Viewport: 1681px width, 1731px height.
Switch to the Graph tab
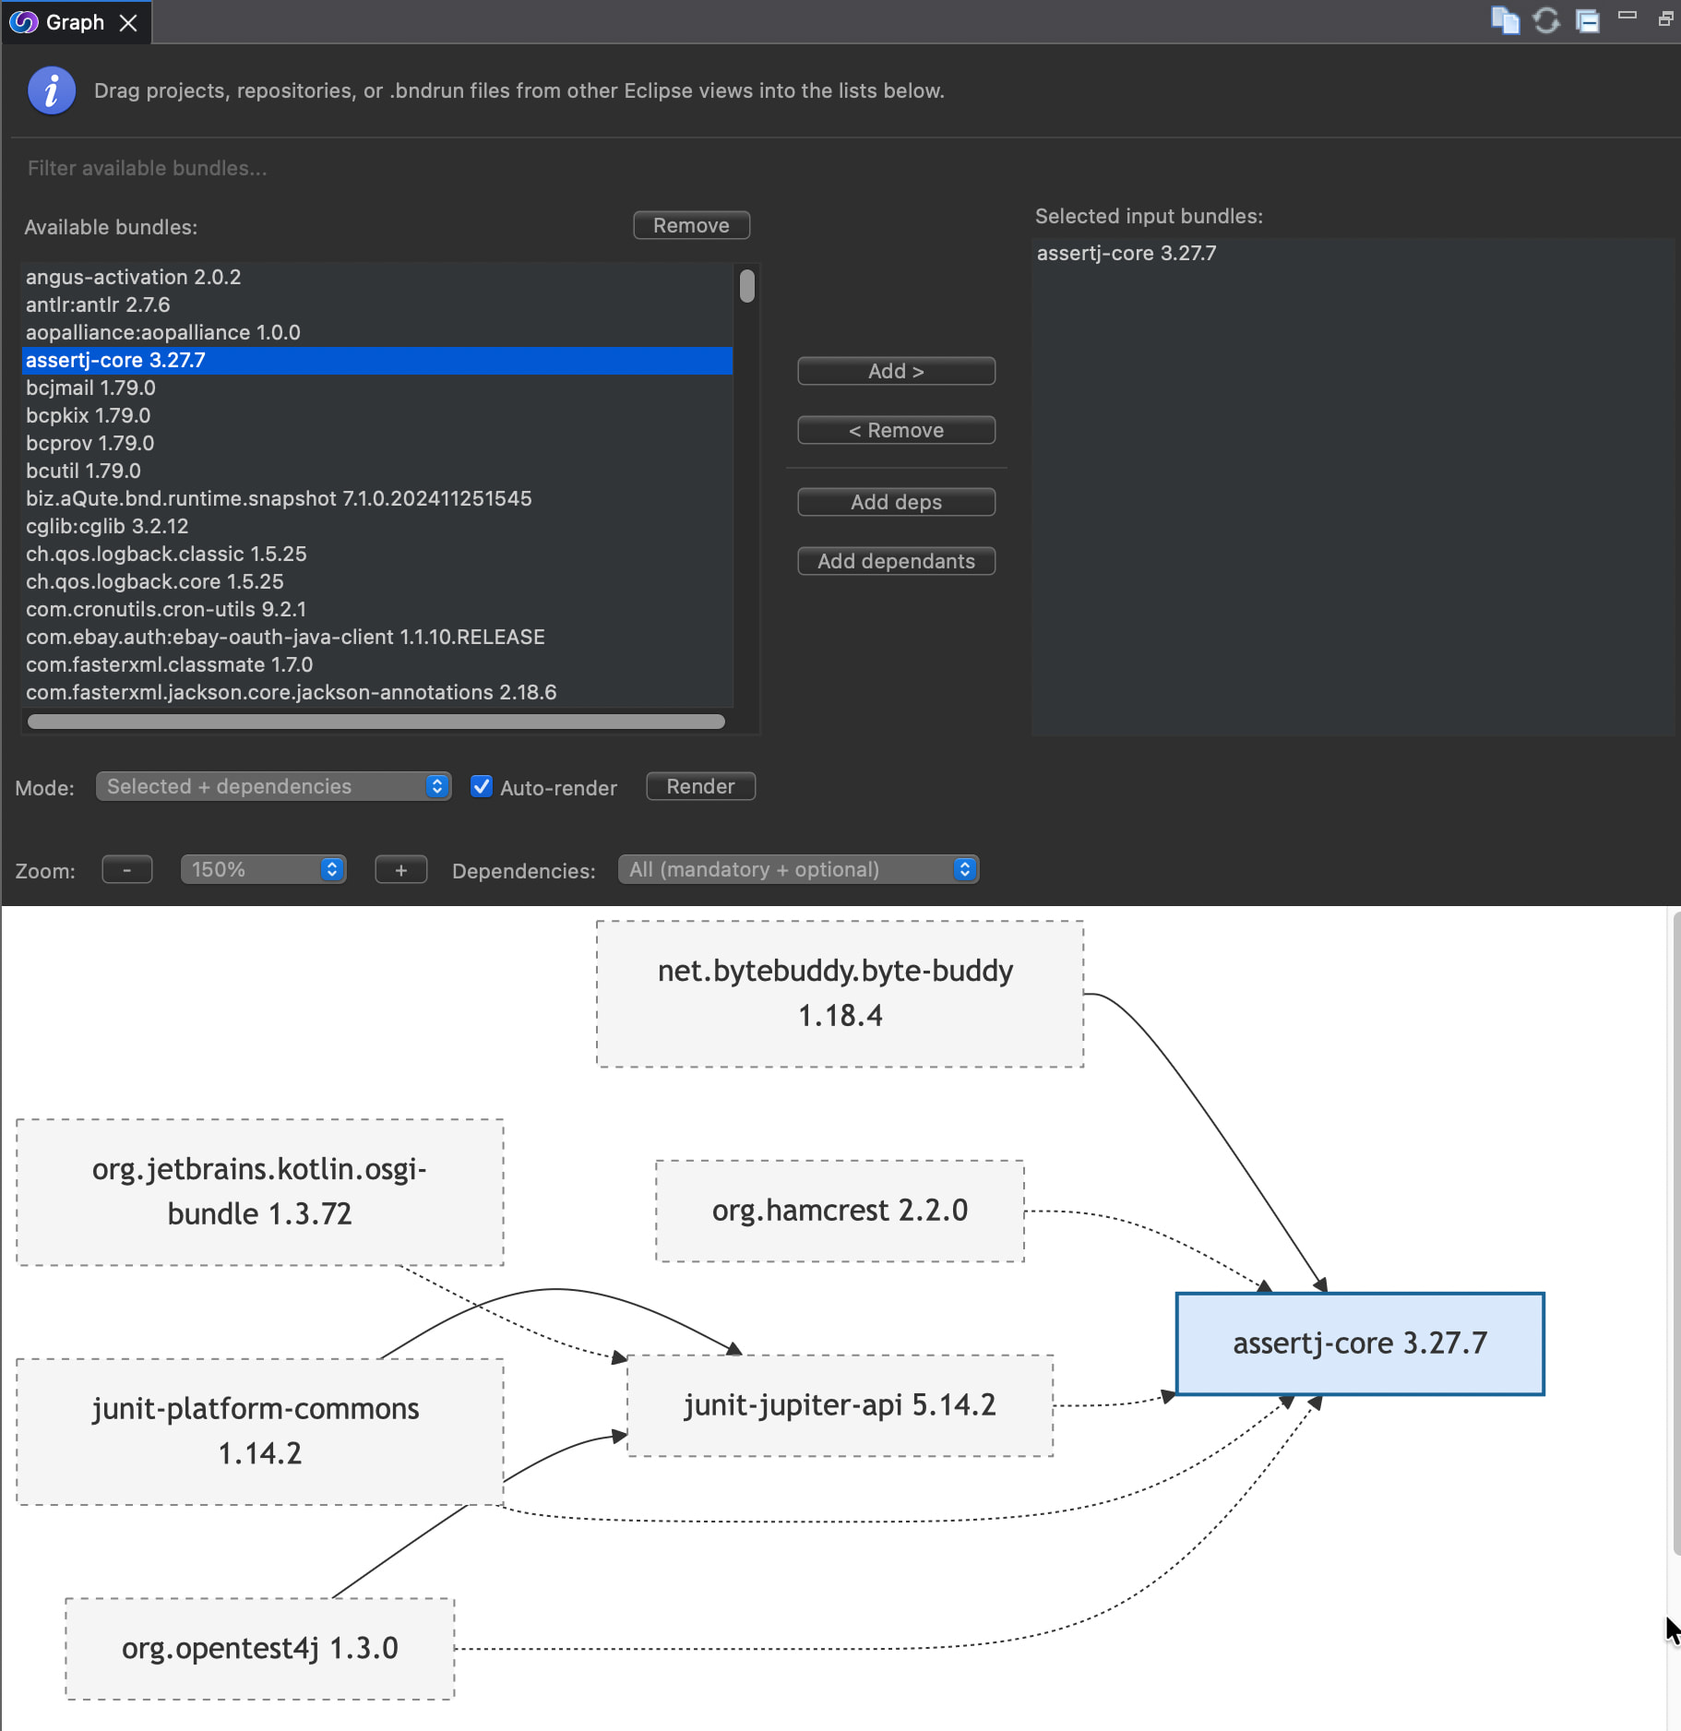pos(74,23)
